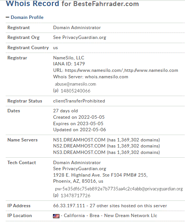This screenshot has width=185, height=222.
Task: Select NS1.DREAMHOST.COM name server
Action: click(79, 140)
